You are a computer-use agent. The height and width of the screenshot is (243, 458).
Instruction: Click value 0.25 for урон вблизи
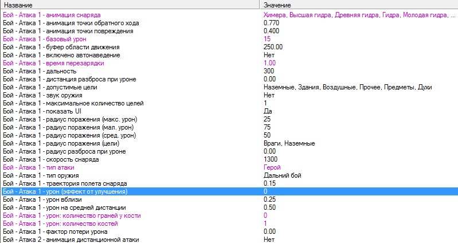269,200
